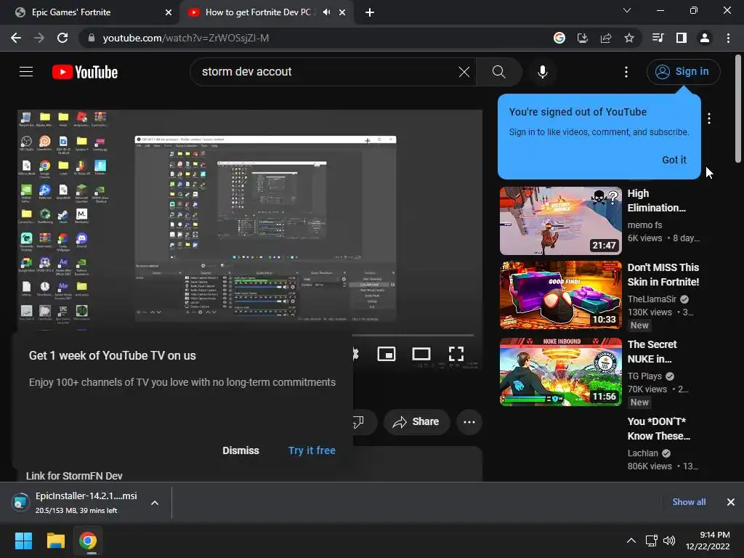Click the page vertical scrollbar

(738, 109)
